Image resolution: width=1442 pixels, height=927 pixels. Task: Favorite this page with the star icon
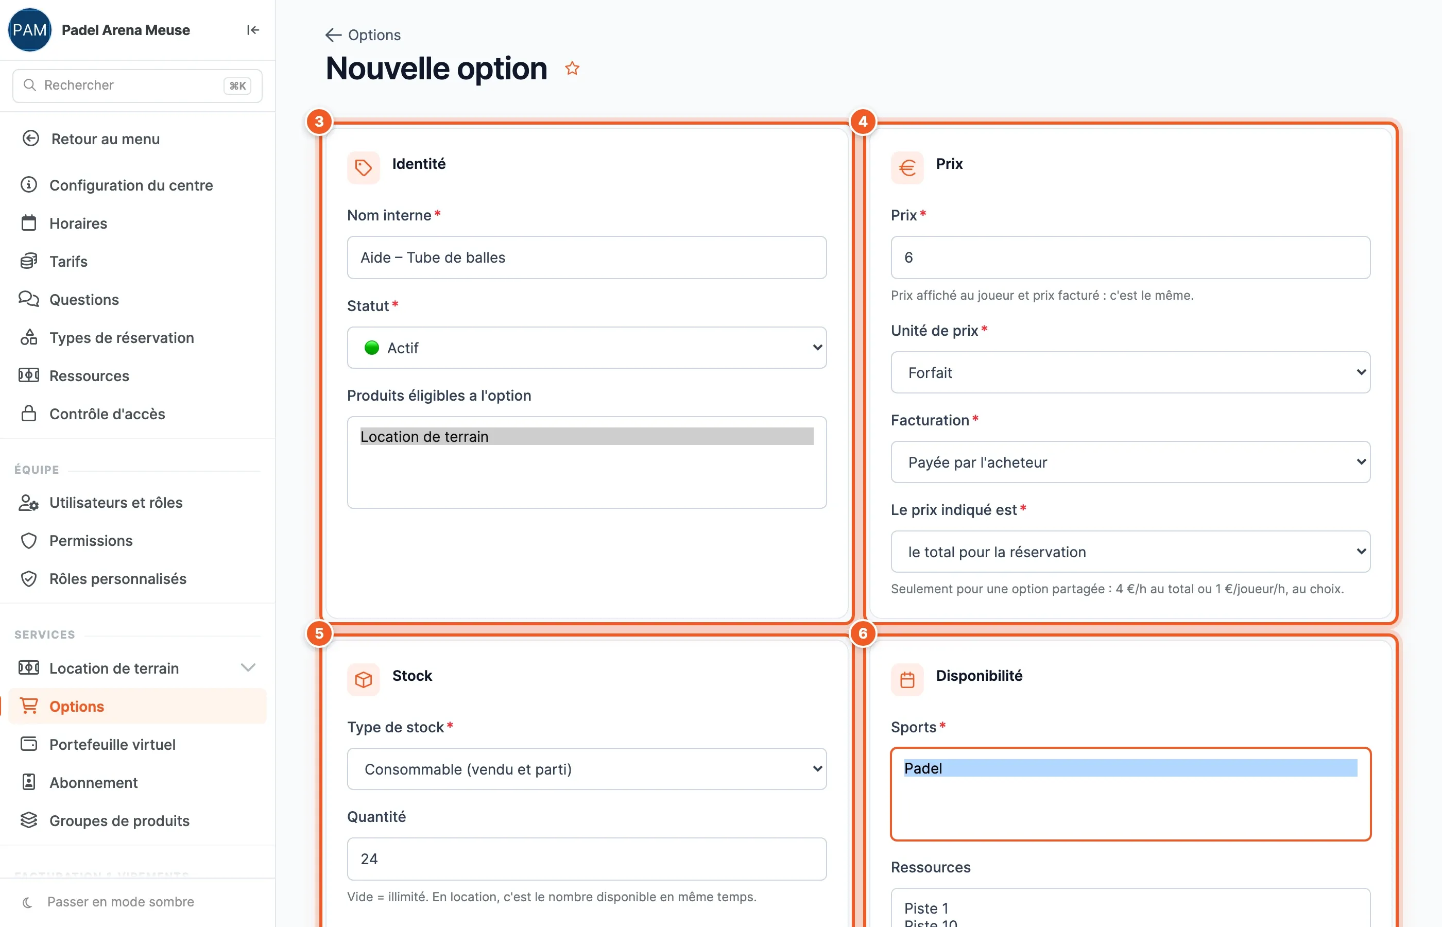point(572,68)
